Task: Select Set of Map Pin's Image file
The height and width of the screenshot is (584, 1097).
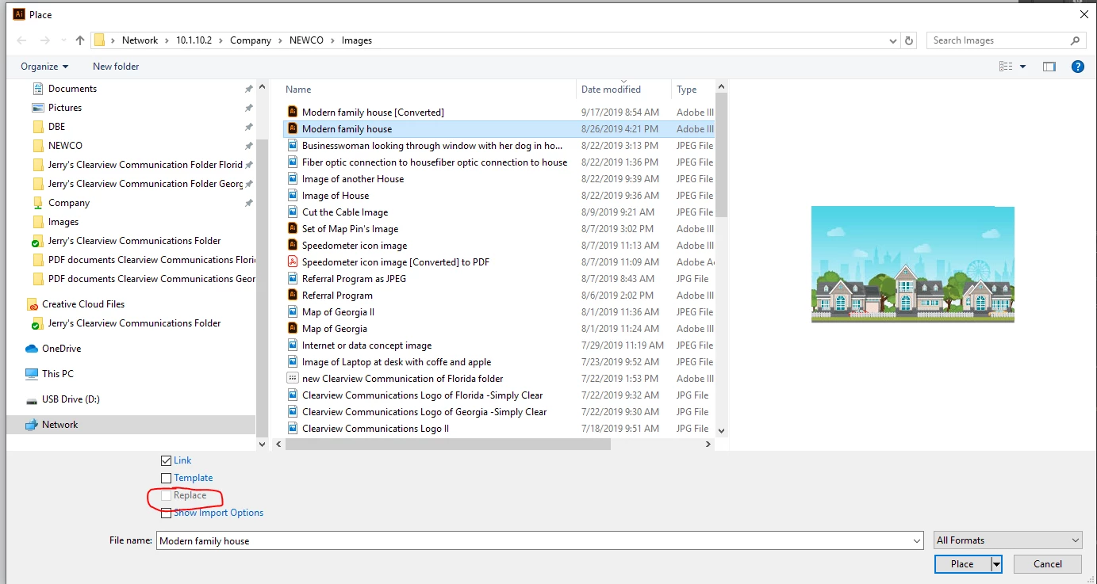Action: click(x=350, y=229)
